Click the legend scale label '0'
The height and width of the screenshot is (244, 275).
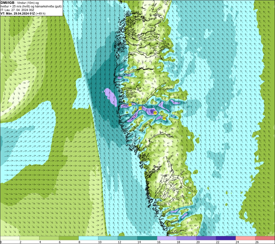pyautogui.click(x=1, y=242)
